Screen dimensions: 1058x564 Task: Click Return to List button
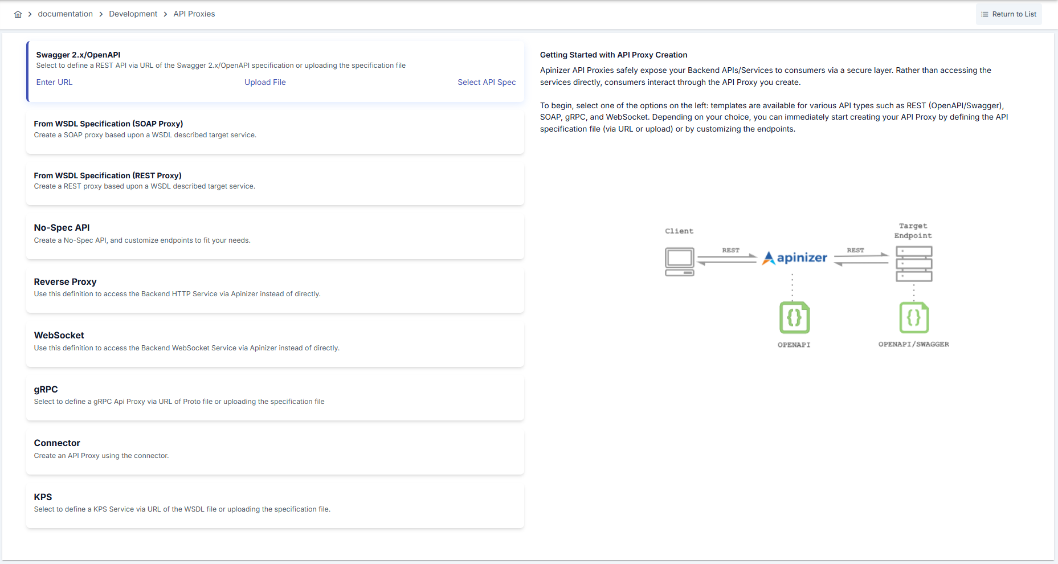coord(1008,14)
